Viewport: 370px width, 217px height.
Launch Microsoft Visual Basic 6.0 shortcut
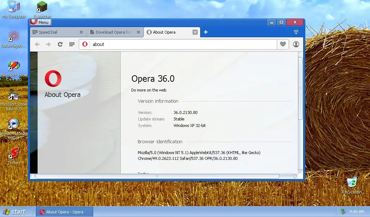pyautogui.click(x=14, y=100)
